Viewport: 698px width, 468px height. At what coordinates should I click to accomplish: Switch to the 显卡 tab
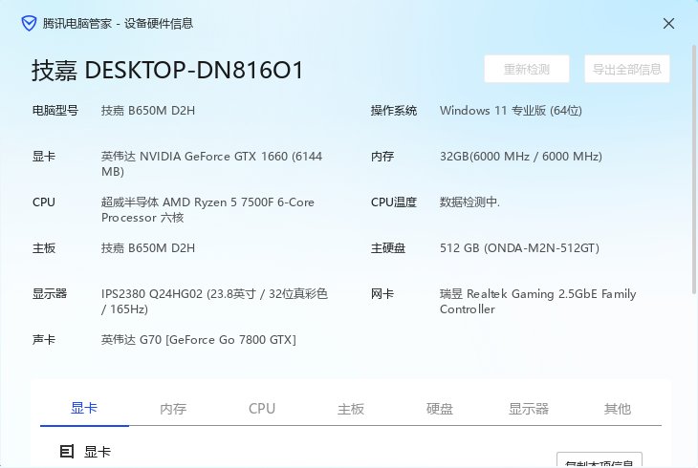pyautogui.click(x=84, y=408)
